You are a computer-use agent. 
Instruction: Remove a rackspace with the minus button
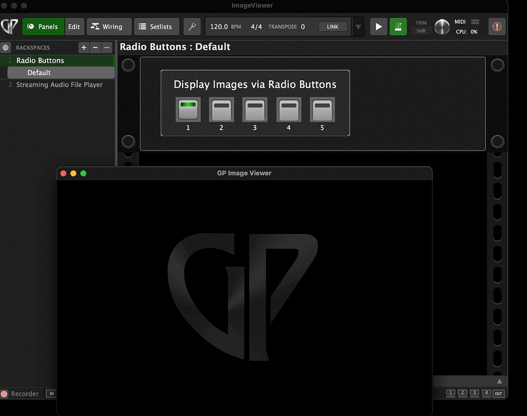pyautogui.click(x=95, y=47)
